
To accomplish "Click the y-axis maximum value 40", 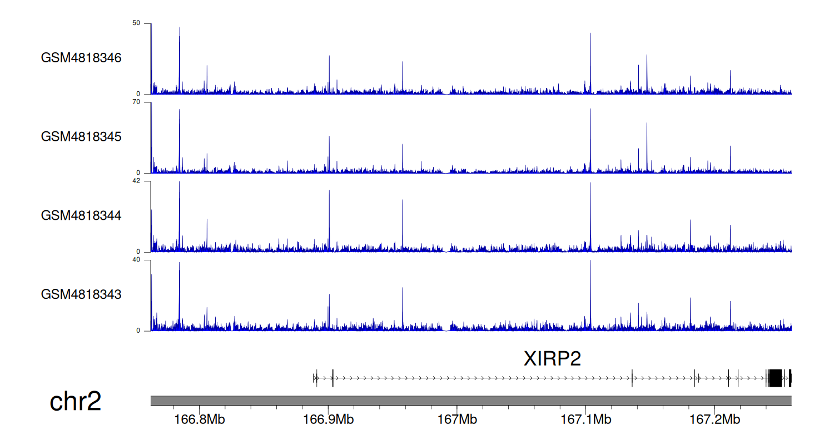I will [136, 260].
